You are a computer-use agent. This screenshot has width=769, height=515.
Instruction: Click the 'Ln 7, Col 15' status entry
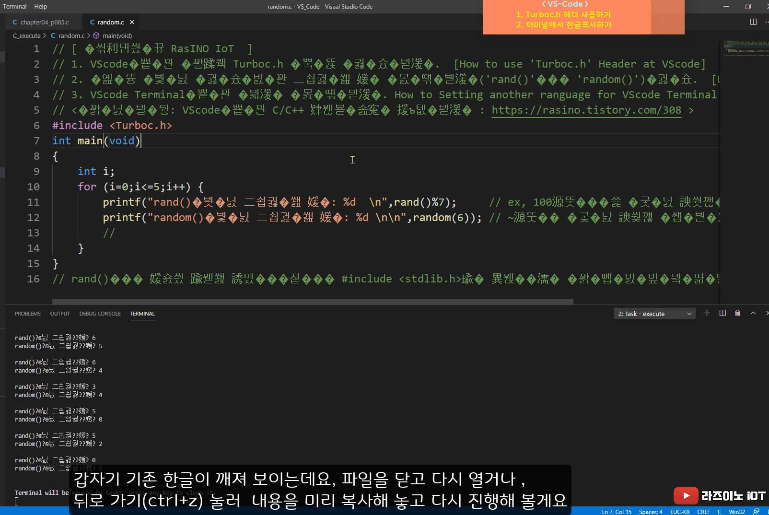[617, 512]
